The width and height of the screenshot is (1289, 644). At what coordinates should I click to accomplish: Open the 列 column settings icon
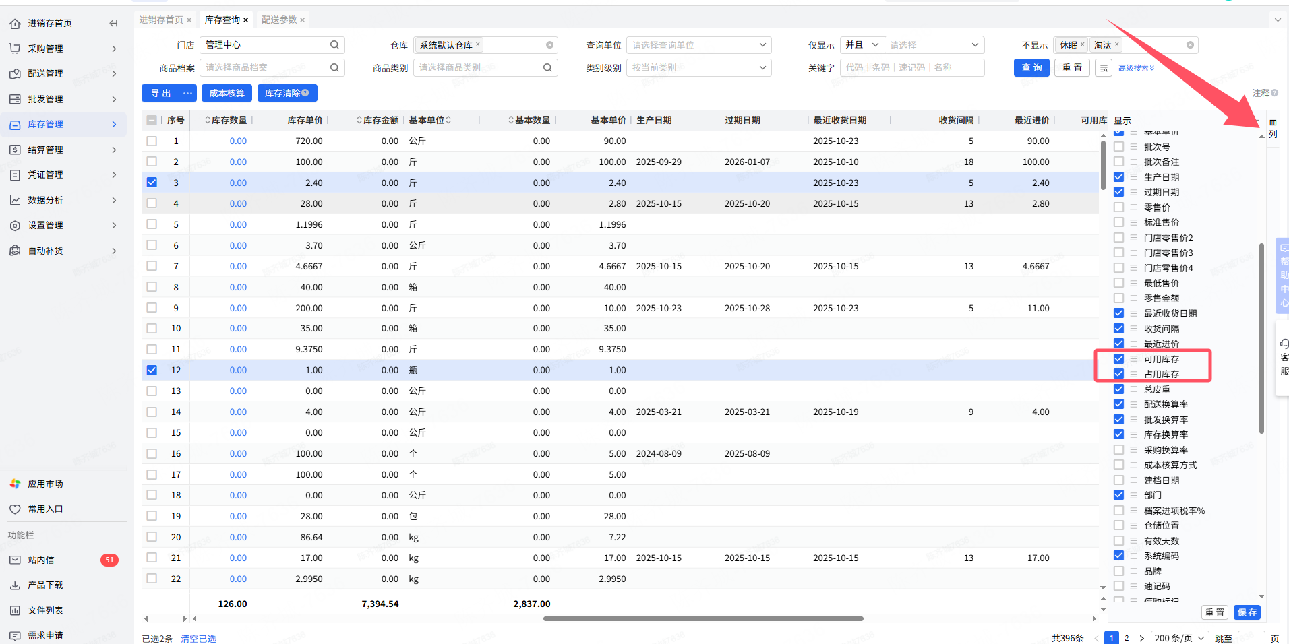1273,127
